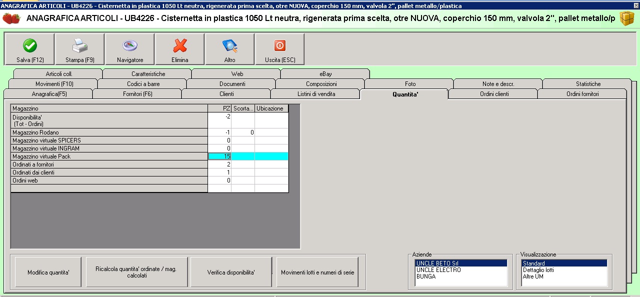
Task: Open the Web tab
Action: click(x=237, y=74)
